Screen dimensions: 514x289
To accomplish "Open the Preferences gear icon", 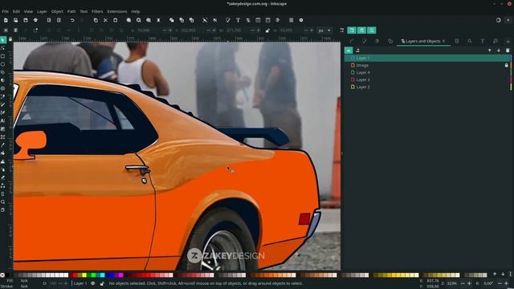I will pyautogui.click(x=301, y=20).
